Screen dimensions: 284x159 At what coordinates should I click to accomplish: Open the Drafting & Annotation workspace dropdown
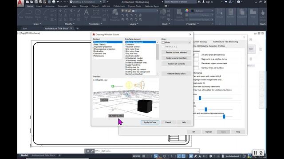click(x=86, y=2)
